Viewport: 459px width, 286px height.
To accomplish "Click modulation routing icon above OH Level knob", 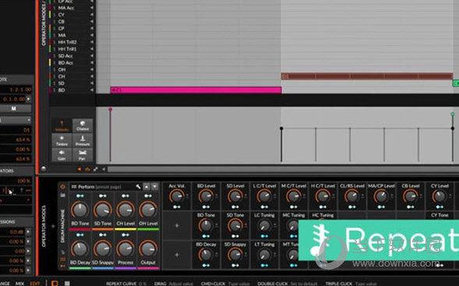I will [x=148, y=196].
